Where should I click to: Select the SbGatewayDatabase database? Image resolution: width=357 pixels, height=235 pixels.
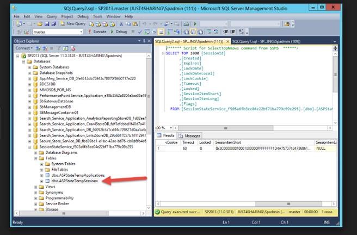[56, 101]
